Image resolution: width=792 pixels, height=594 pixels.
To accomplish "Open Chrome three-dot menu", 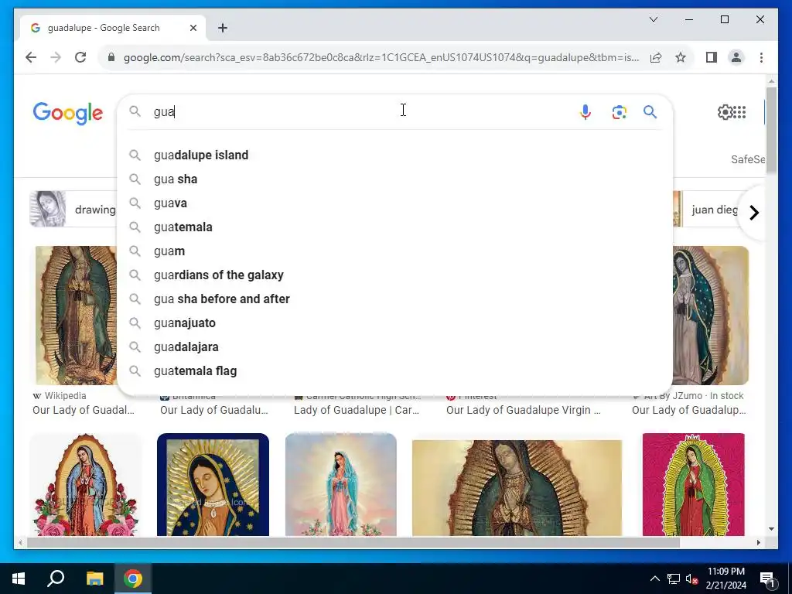I will (761, 57).
